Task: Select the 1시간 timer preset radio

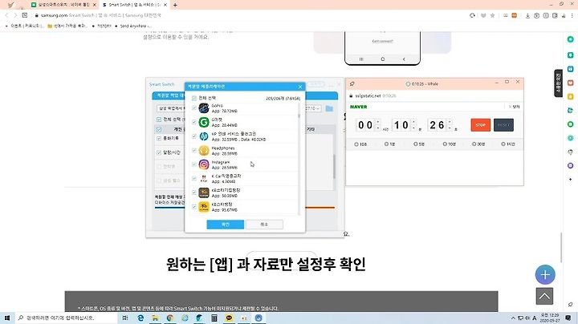Action: click(503, 144)
